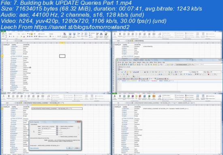This screenshot has height=155, width=223.
Task: Open Math & Trig in finished-formula frame
Action: pyautogui.click(x=149, y=97)
